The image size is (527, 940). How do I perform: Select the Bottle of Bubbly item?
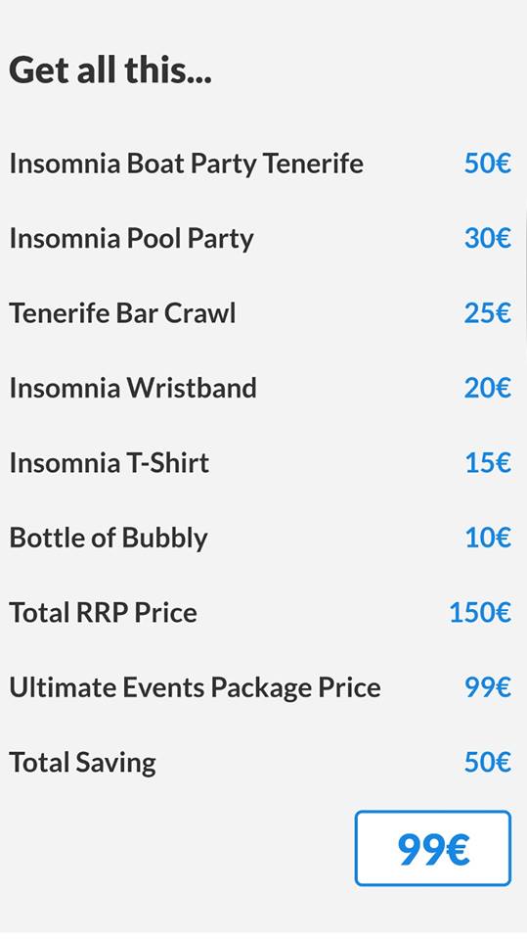pos(109,538)
